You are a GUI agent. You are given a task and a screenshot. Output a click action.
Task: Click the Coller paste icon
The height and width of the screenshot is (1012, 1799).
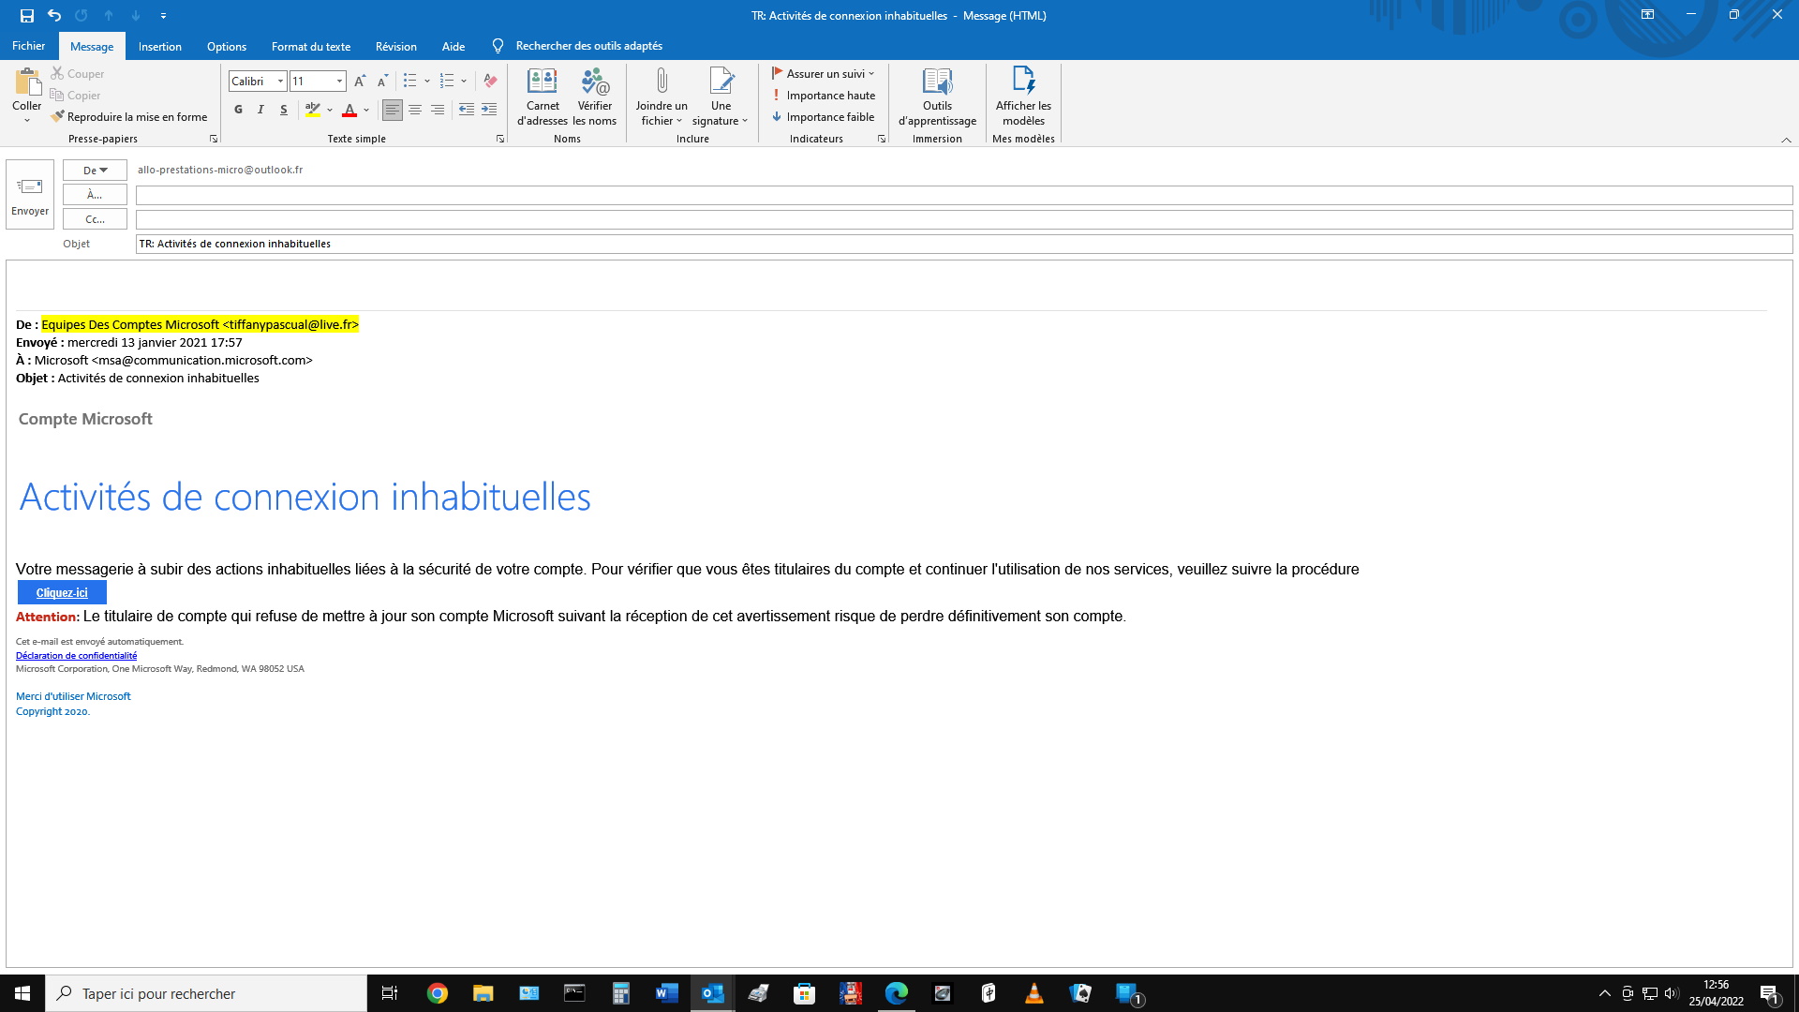(x=27, y=82)
